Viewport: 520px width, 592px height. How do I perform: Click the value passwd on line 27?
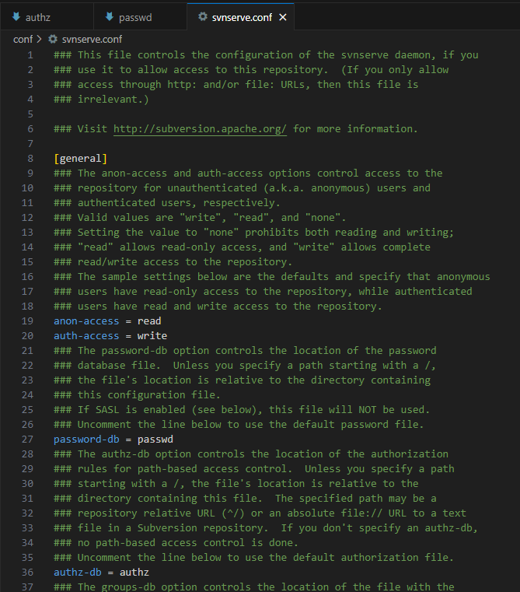click(155, 440)
